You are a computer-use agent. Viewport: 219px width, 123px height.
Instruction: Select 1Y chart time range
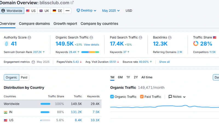128,77
